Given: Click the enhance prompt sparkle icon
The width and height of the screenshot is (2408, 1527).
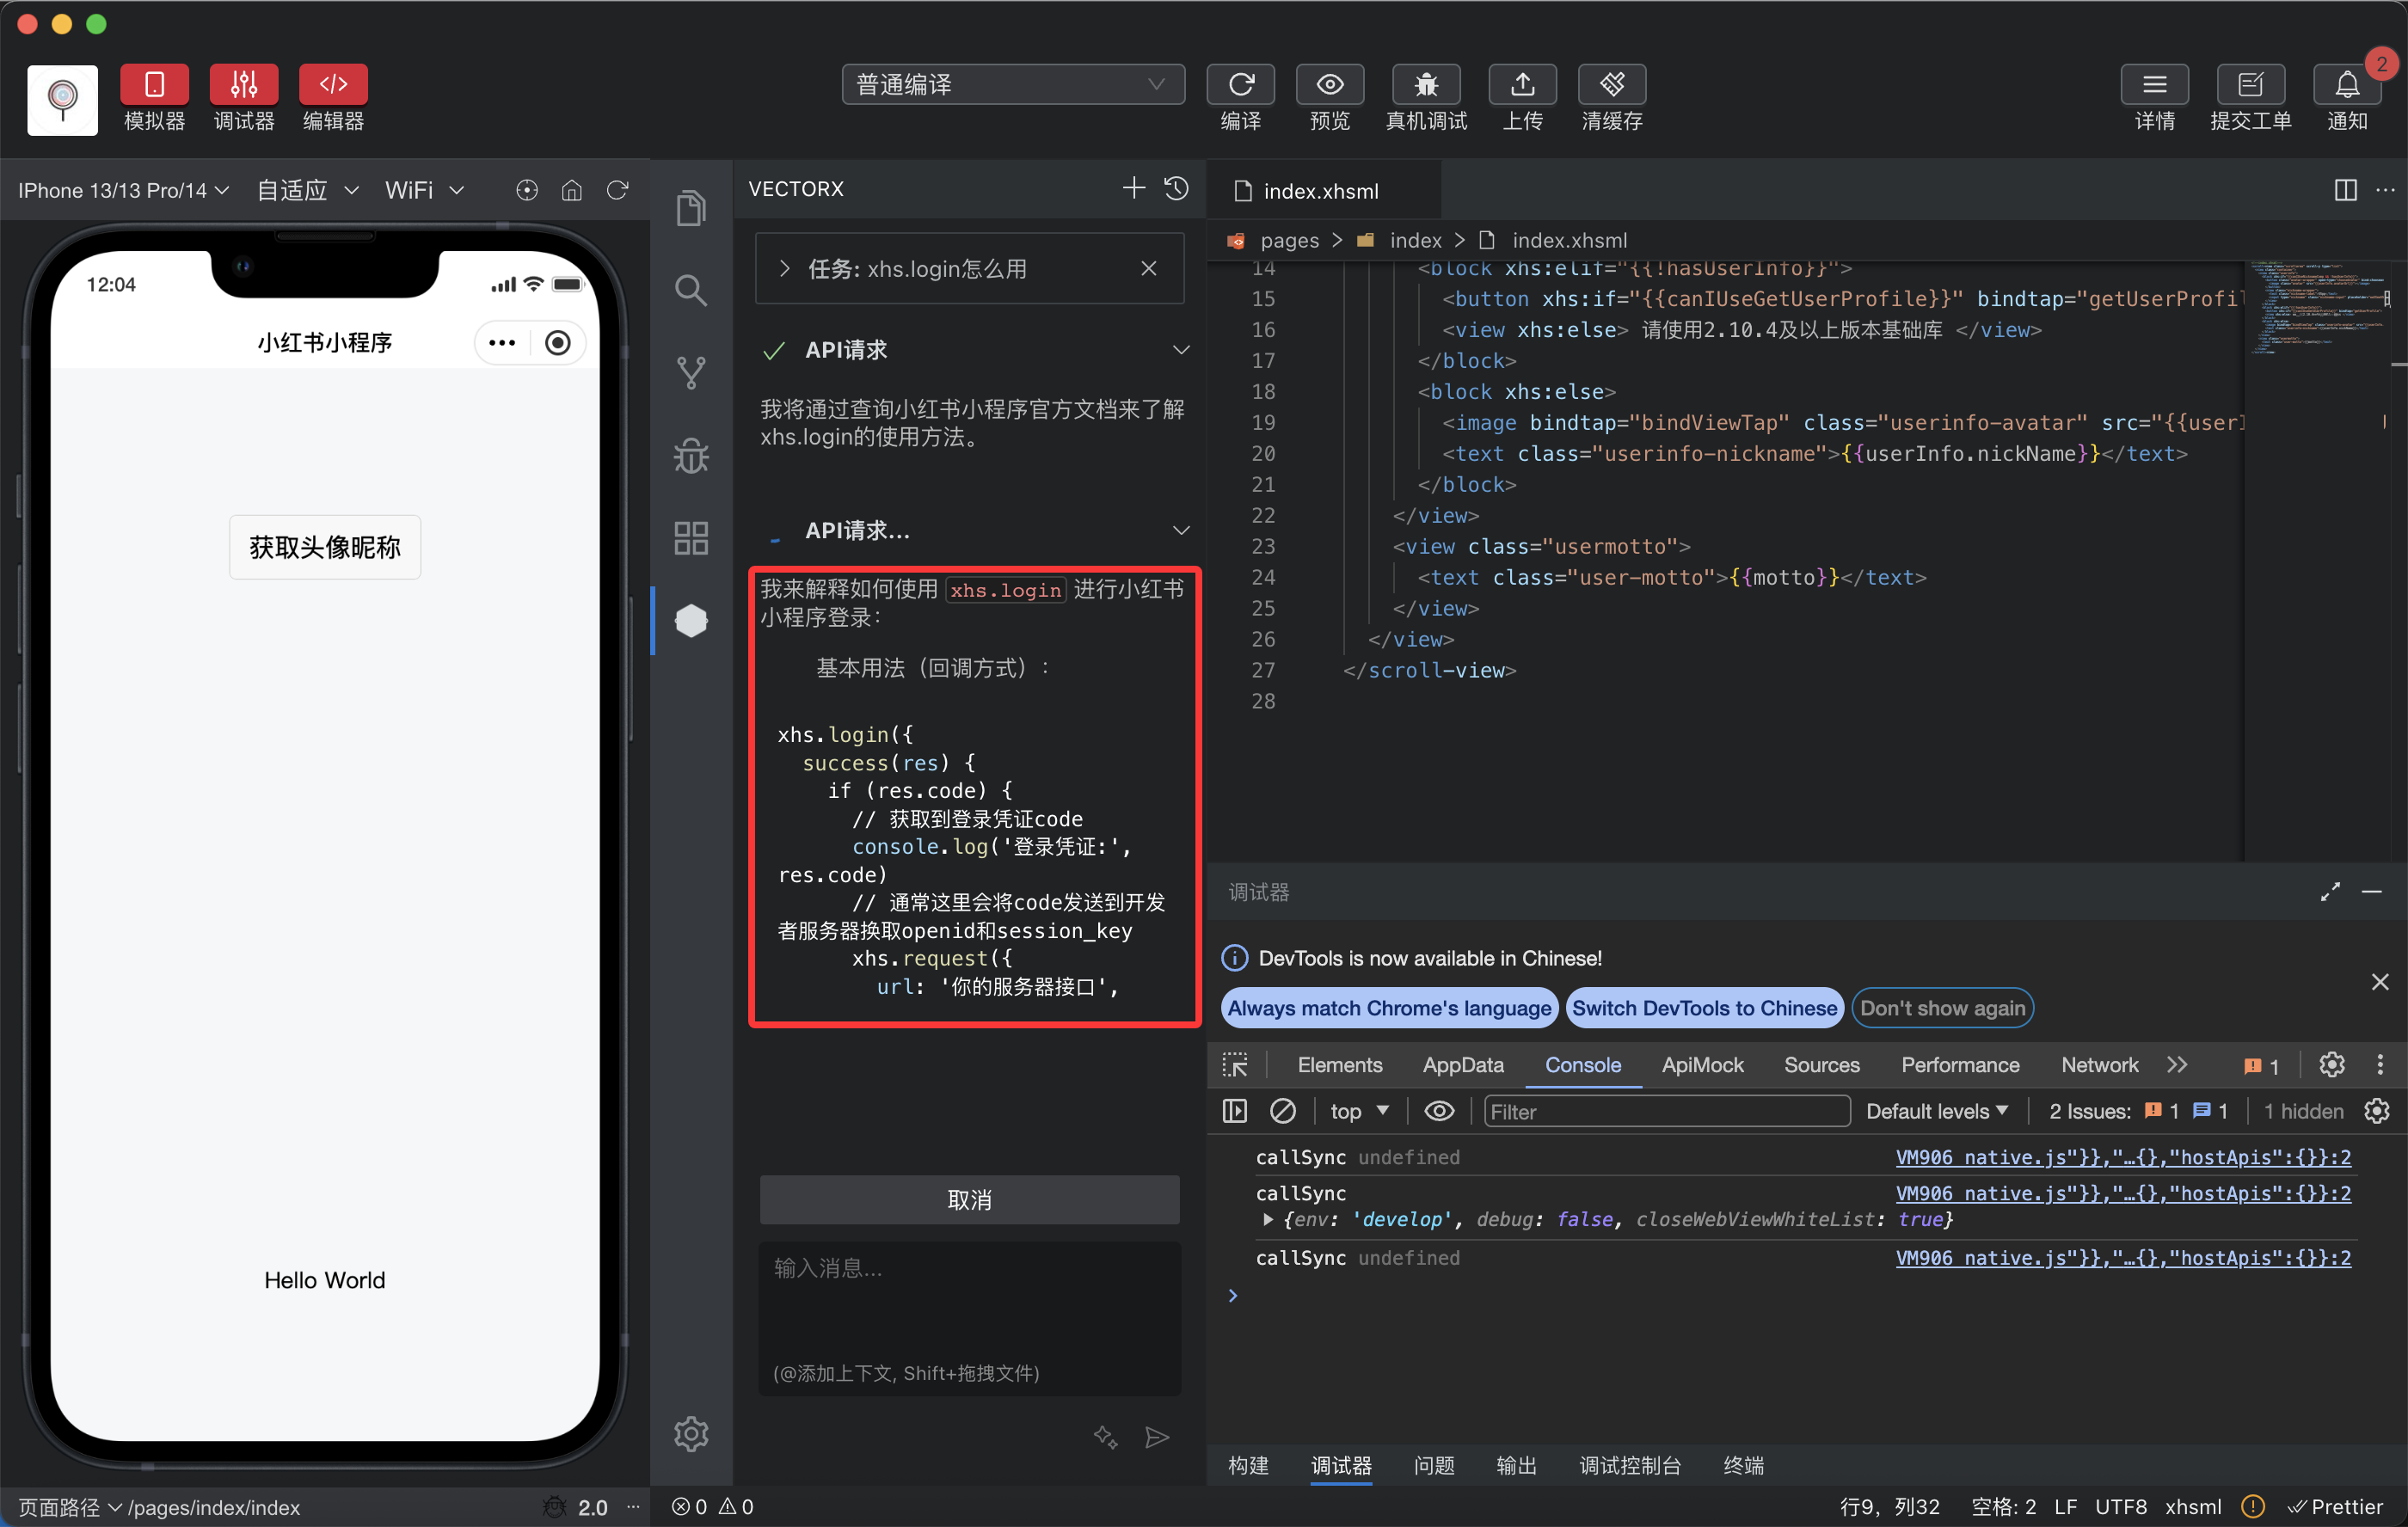Looking at the screenshot, I should point(1105,1437).
